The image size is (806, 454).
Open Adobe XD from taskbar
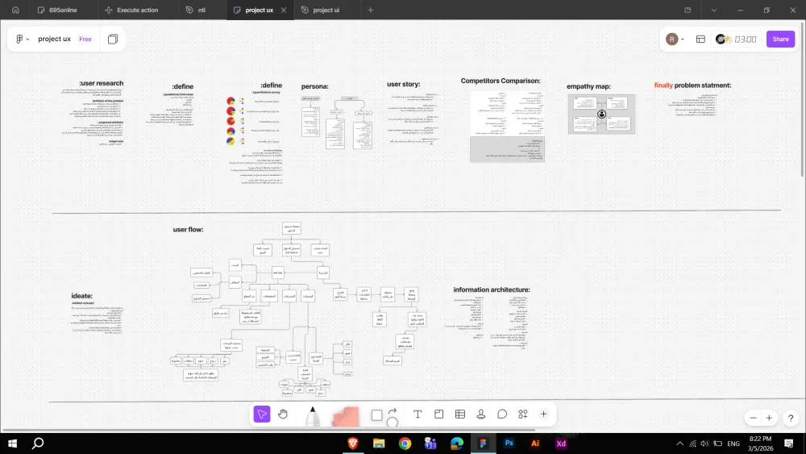click(561, 444)
